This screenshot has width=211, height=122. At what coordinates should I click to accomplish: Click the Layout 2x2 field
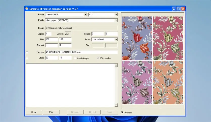coord(68,34)
